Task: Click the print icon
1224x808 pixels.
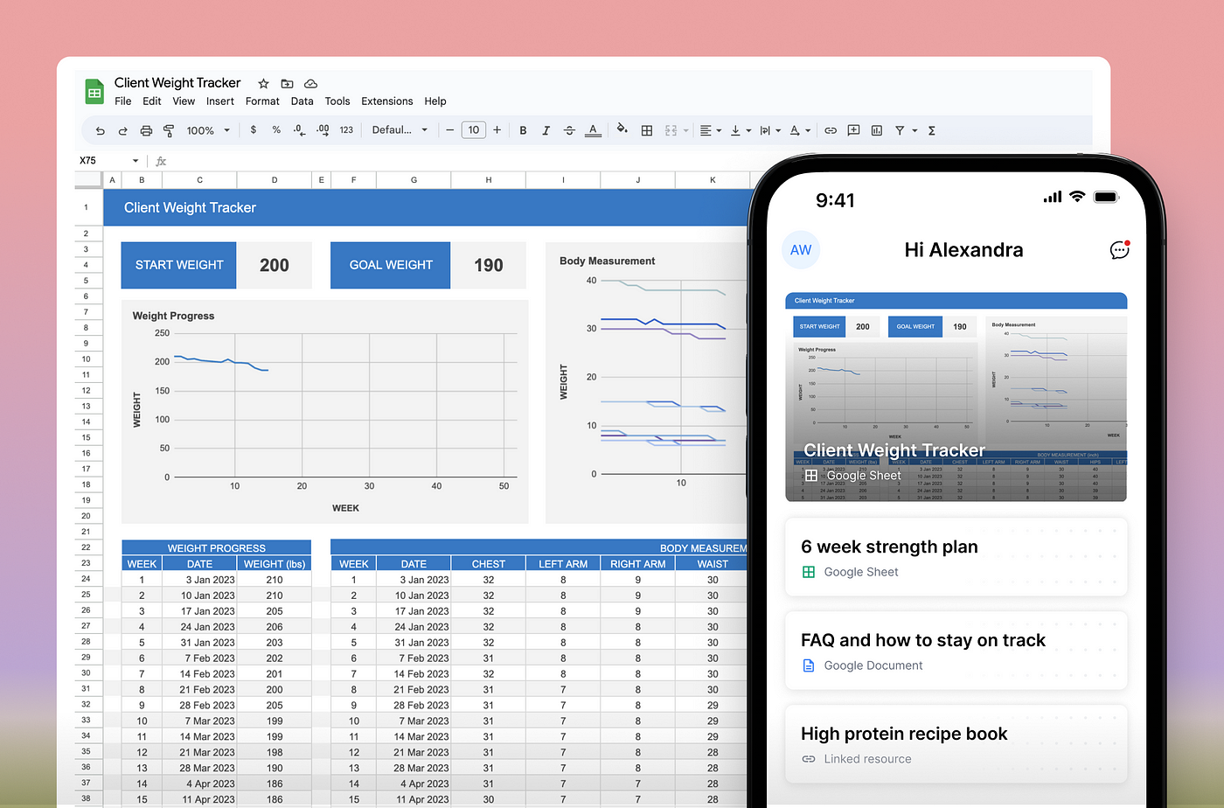Action: click(x=146, y=130)
